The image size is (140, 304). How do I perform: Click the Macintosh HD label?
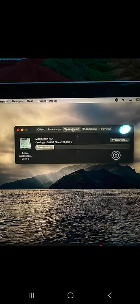pyautogui.click(x=44, y=139)
